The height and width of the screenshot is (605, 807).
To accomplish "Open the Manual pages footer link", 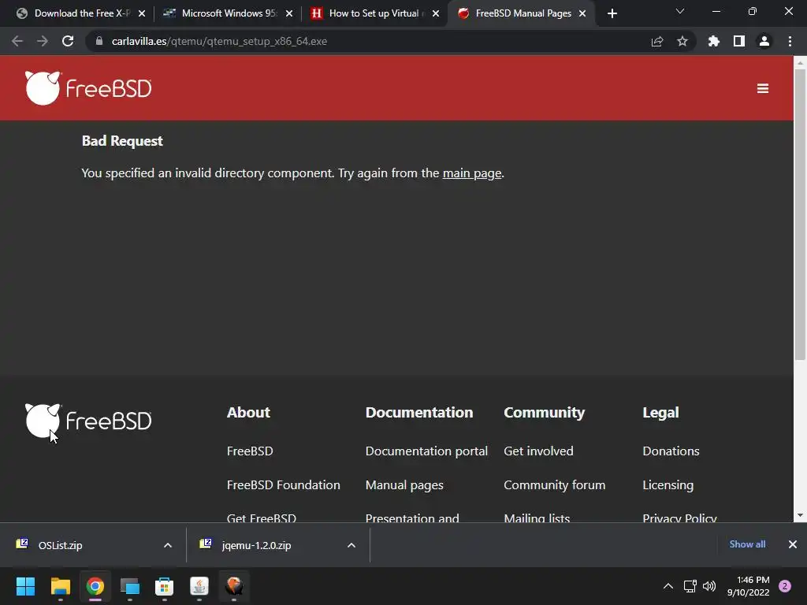I will click(404, 485).
